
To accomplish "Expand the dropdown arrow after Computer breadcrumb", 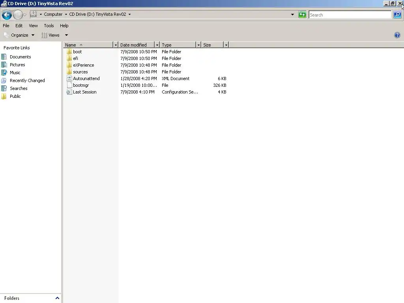I will tap(66, 15).
